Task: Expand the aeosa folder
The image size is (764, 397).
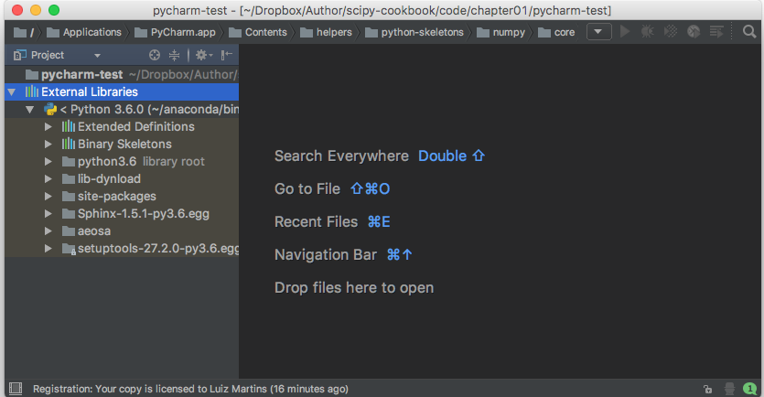Action: click(x=48, y=231)
